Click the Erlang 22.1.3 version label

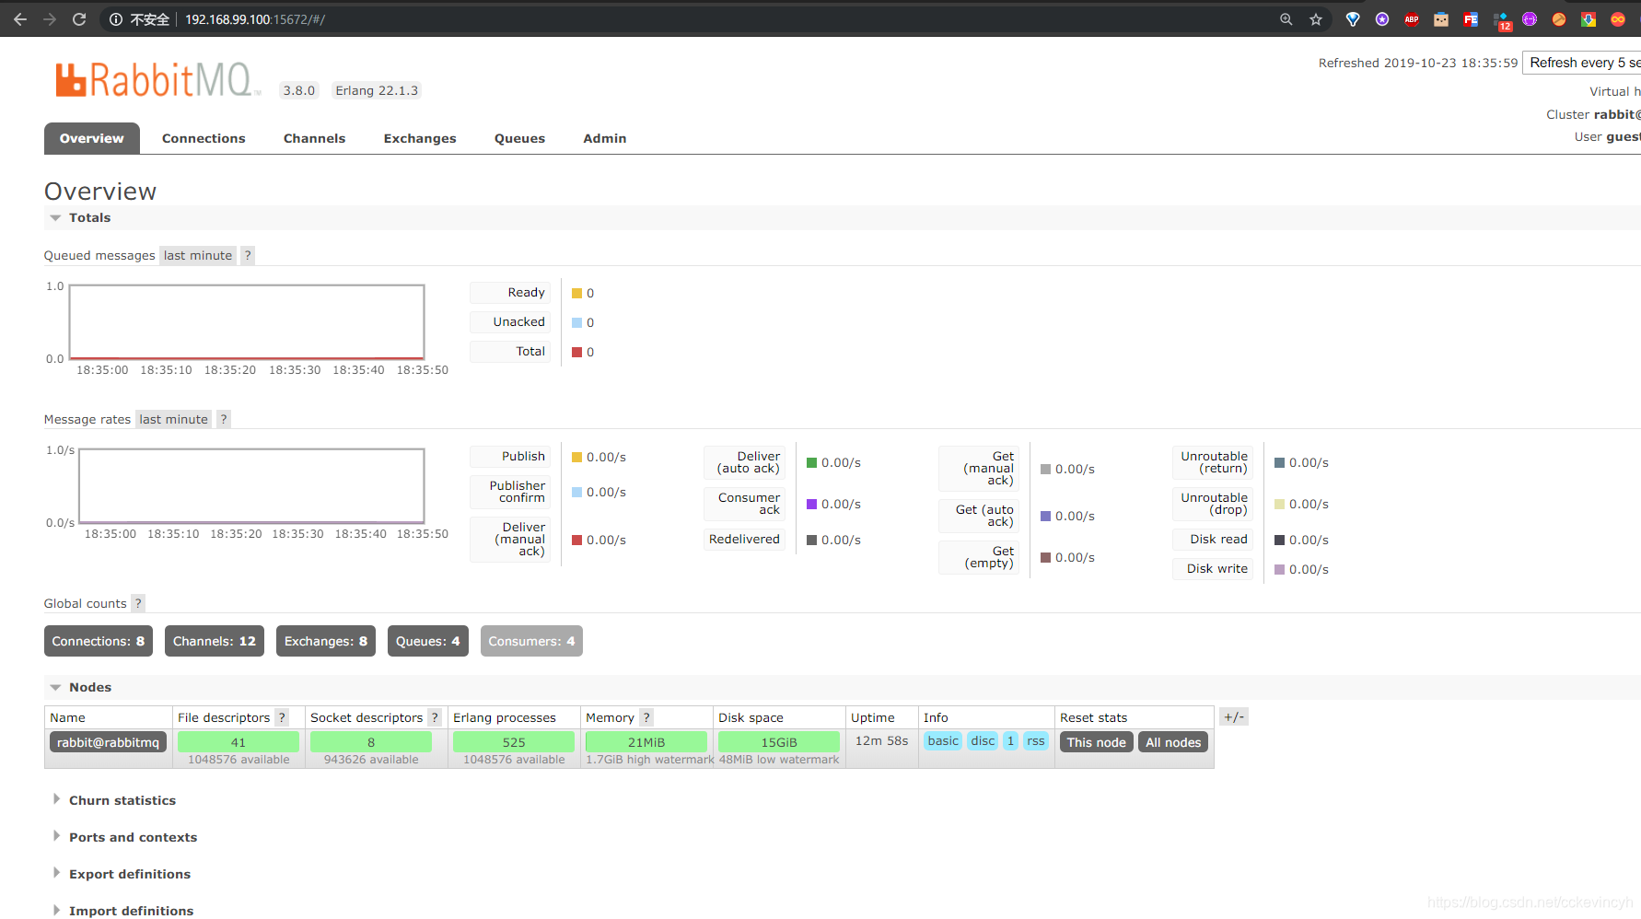pyautogui.click(x=377, y=90)
